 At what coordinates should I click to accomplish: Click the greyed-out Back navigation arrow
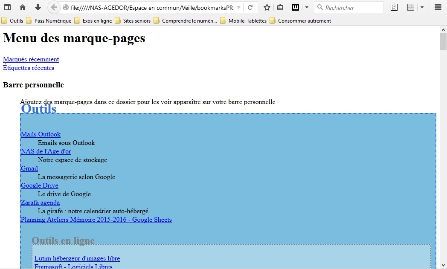pos(53,7)
